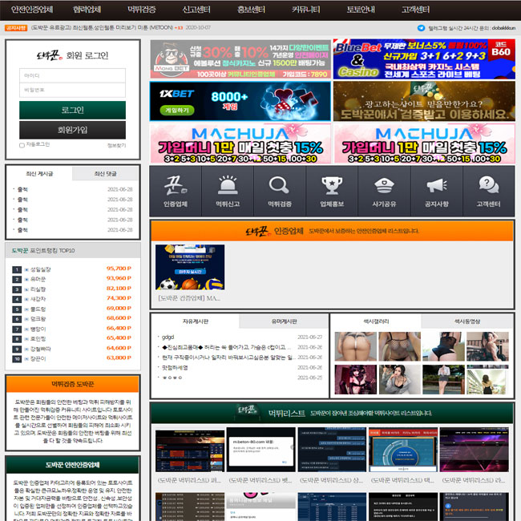Open the 맛점하세영 post
This screenshot has height=521, width=521.
pos(175,367)
